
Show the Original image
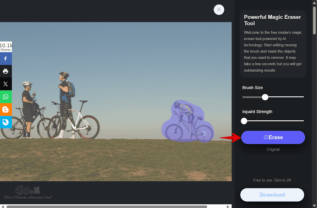click(x=273, y=150)
